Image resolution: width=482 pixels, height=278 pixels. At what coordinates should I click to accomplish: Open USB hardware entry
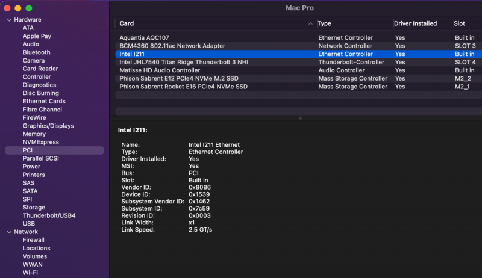point(28,224)
